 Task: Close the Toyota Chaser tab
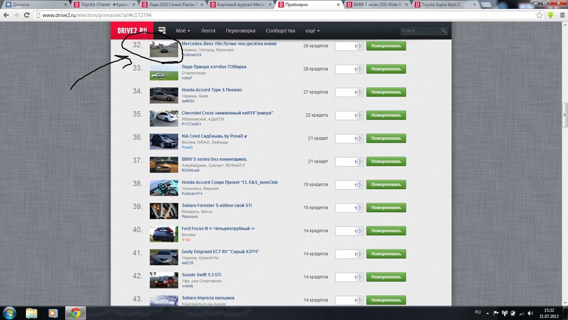pos(134,5)
